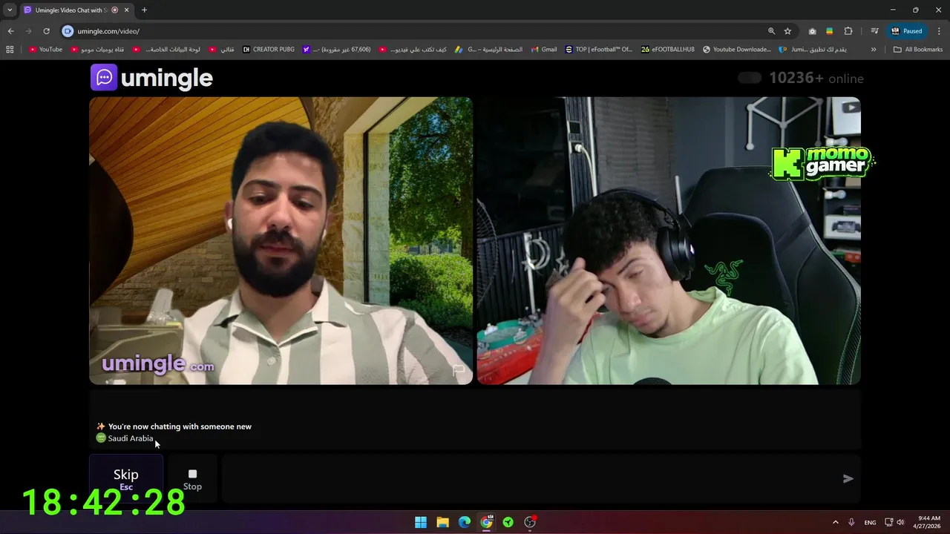Click the Saudi Arabia country label
This screenshot has width=950, height=534.
click(131, 438)
